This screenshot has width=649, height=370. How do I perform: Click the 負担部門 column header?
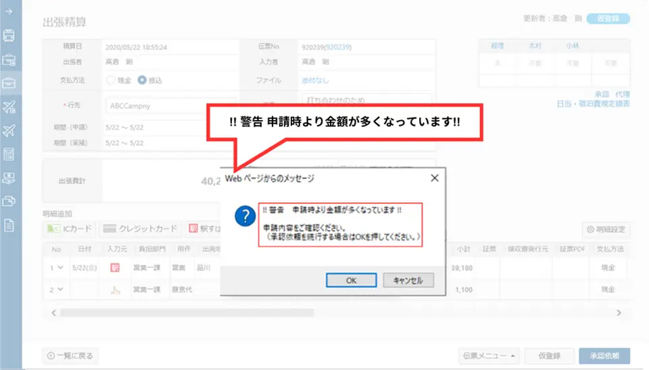pos(152,249)
